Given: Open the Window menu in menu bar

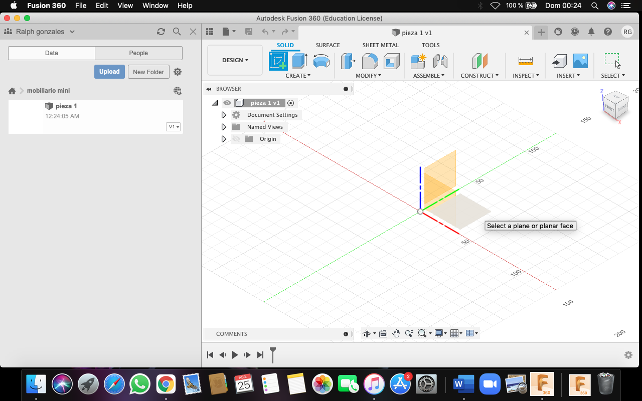Looking at the screenshot, I should pyautogui.click(x=155, y=6).
